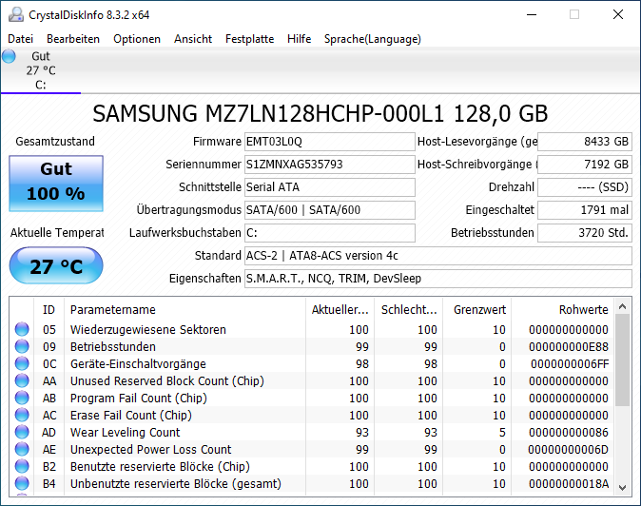Image resolution: width=641 pixels, height=506 pixels.
Task: Click the ID column header
Action: click(49, 310)
